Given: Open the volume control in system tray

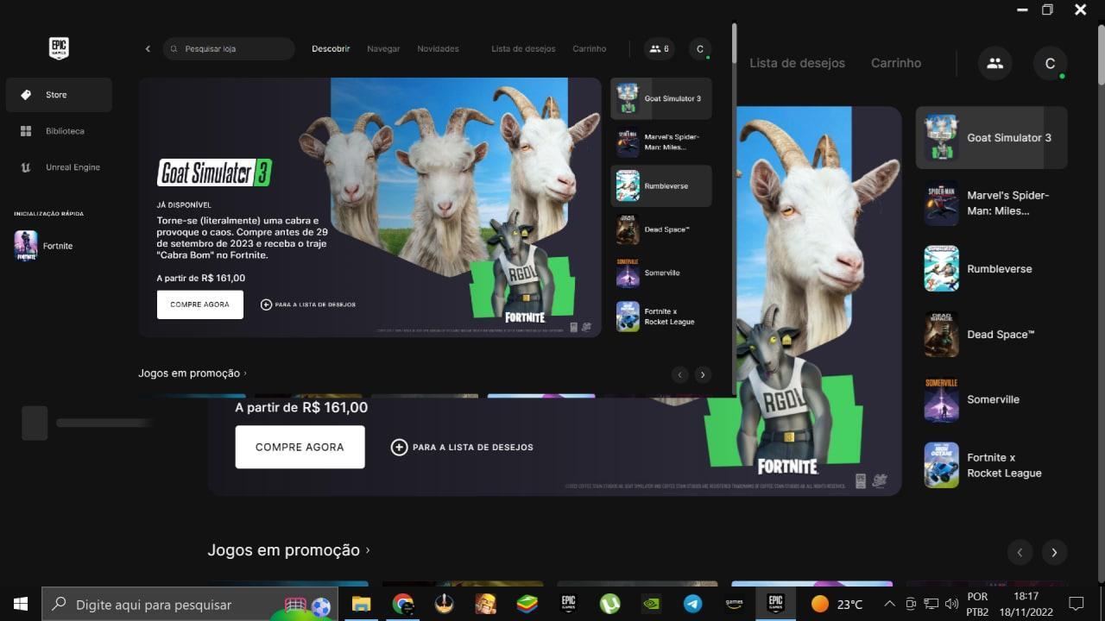Looking at the screenshot, I should point(952,604).
